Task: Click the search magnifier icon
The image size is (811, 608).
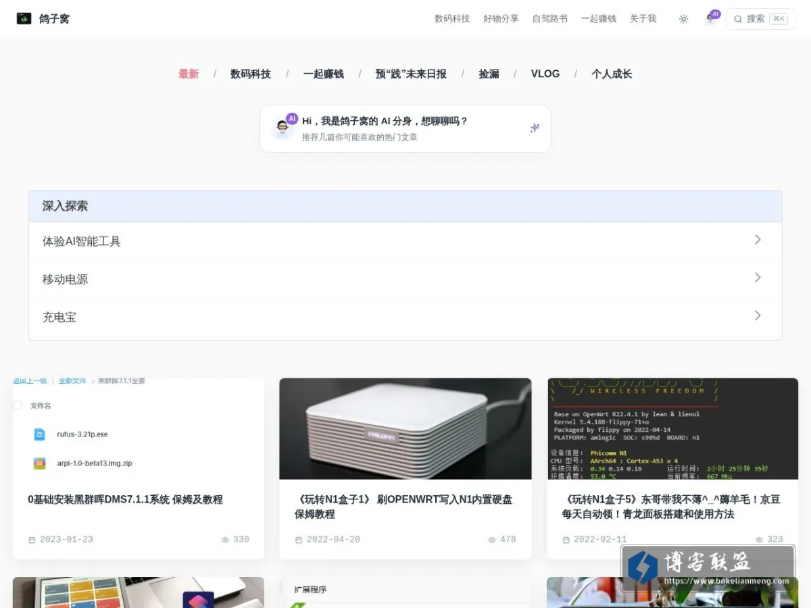Action: click(738, 19)
